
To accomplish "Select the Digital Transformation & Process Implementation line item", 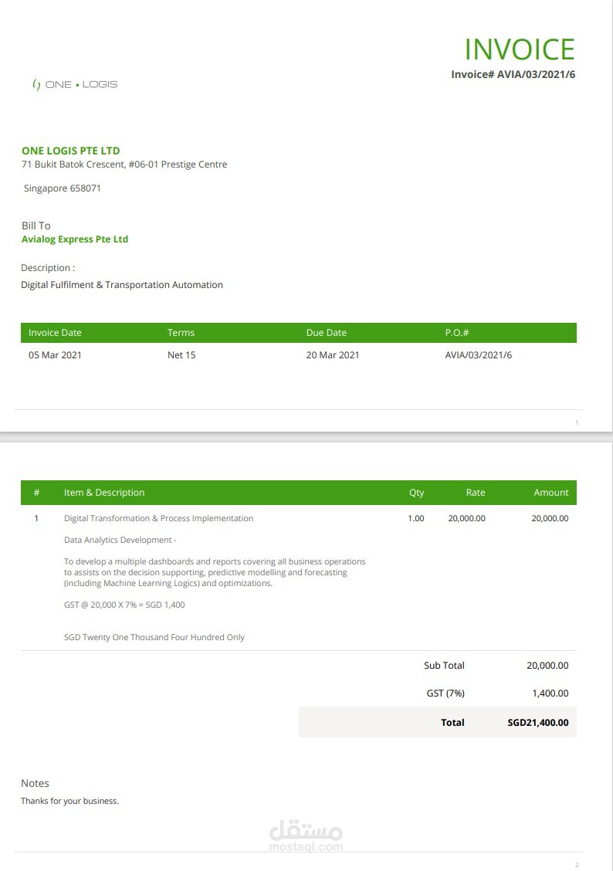I will point(158,518).
